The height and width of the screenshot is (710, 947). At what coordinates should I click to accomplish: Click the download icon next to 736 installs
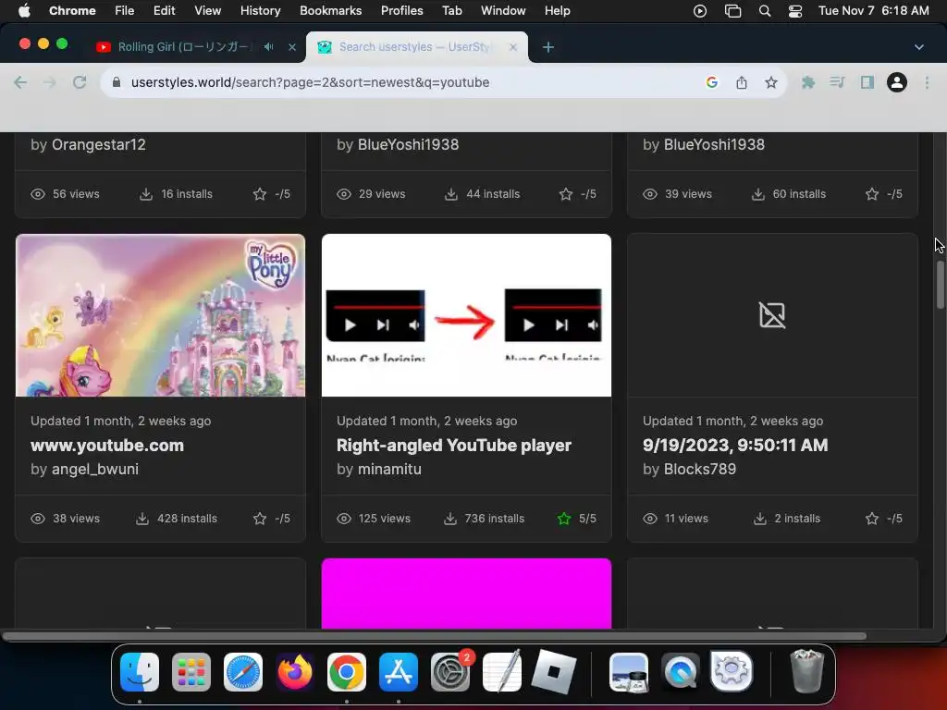450,519
